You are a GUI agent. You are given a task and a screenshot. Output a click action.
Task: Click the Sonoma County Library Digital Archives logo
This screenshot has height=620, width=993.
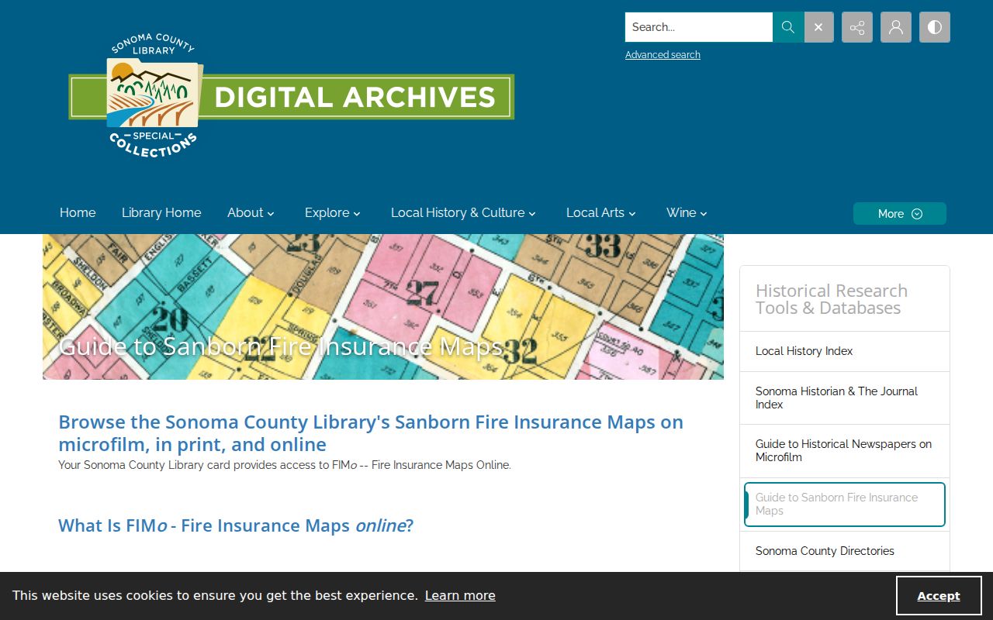click(292, 96)
